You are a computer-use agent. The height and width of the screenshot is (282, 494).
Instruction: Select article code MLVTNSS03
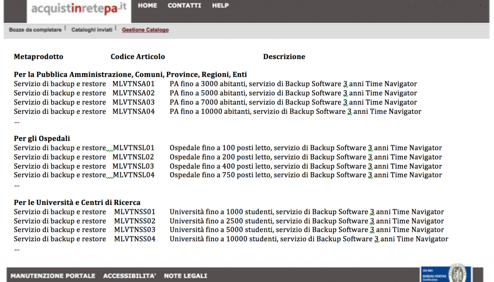point(135,230)
